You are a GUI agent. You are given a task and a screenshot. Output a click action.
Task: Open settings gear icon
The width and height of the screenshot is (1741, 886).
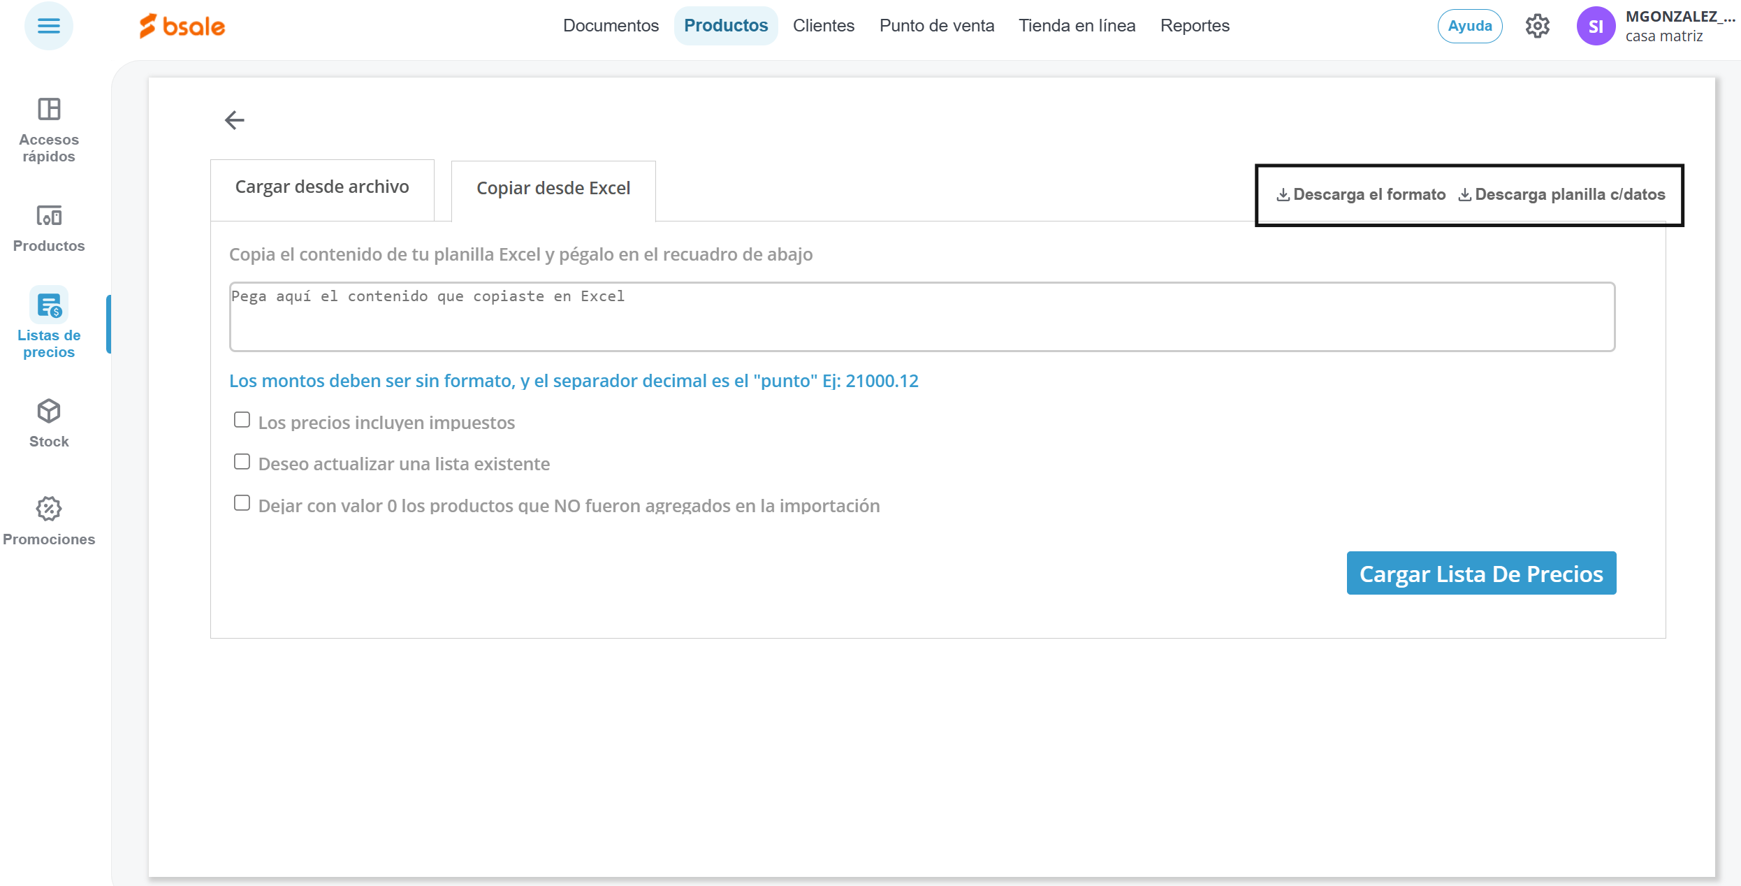coord(1537,27)
